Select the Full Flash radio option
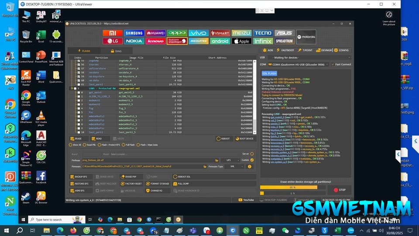The height and width of the screenshot is (236, 419). tap(128, 145)
